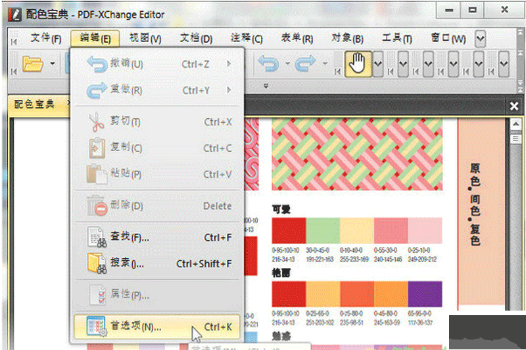Click the woven pattern image
526x350 pixels.
coord(357,154)
